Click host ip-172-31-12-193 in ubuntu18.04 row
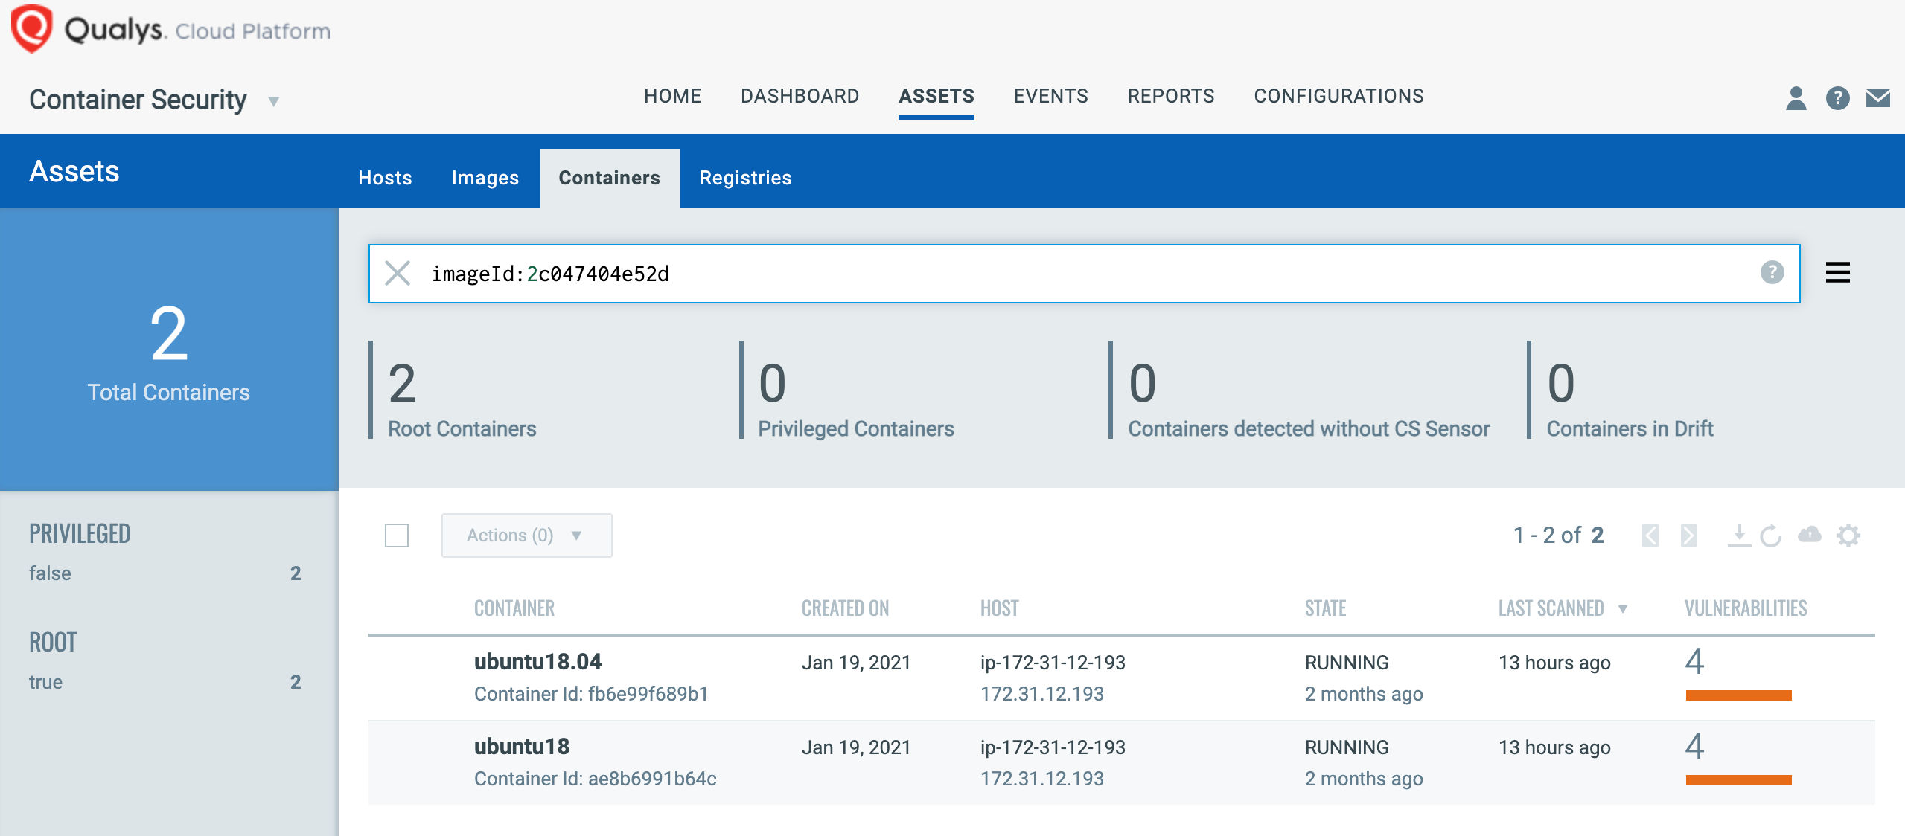This screenshot has height=836, width=1905. tap(1052, 663)
